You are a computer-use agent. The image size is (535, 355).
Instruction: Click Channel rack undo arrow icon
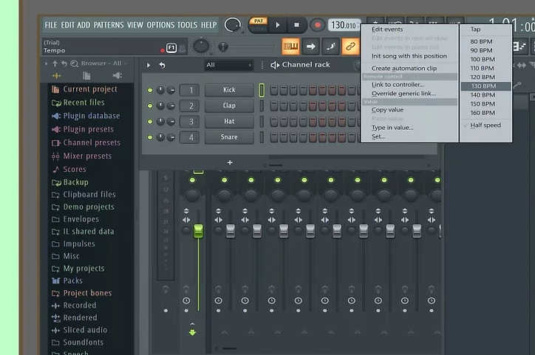tap(162, 65)
